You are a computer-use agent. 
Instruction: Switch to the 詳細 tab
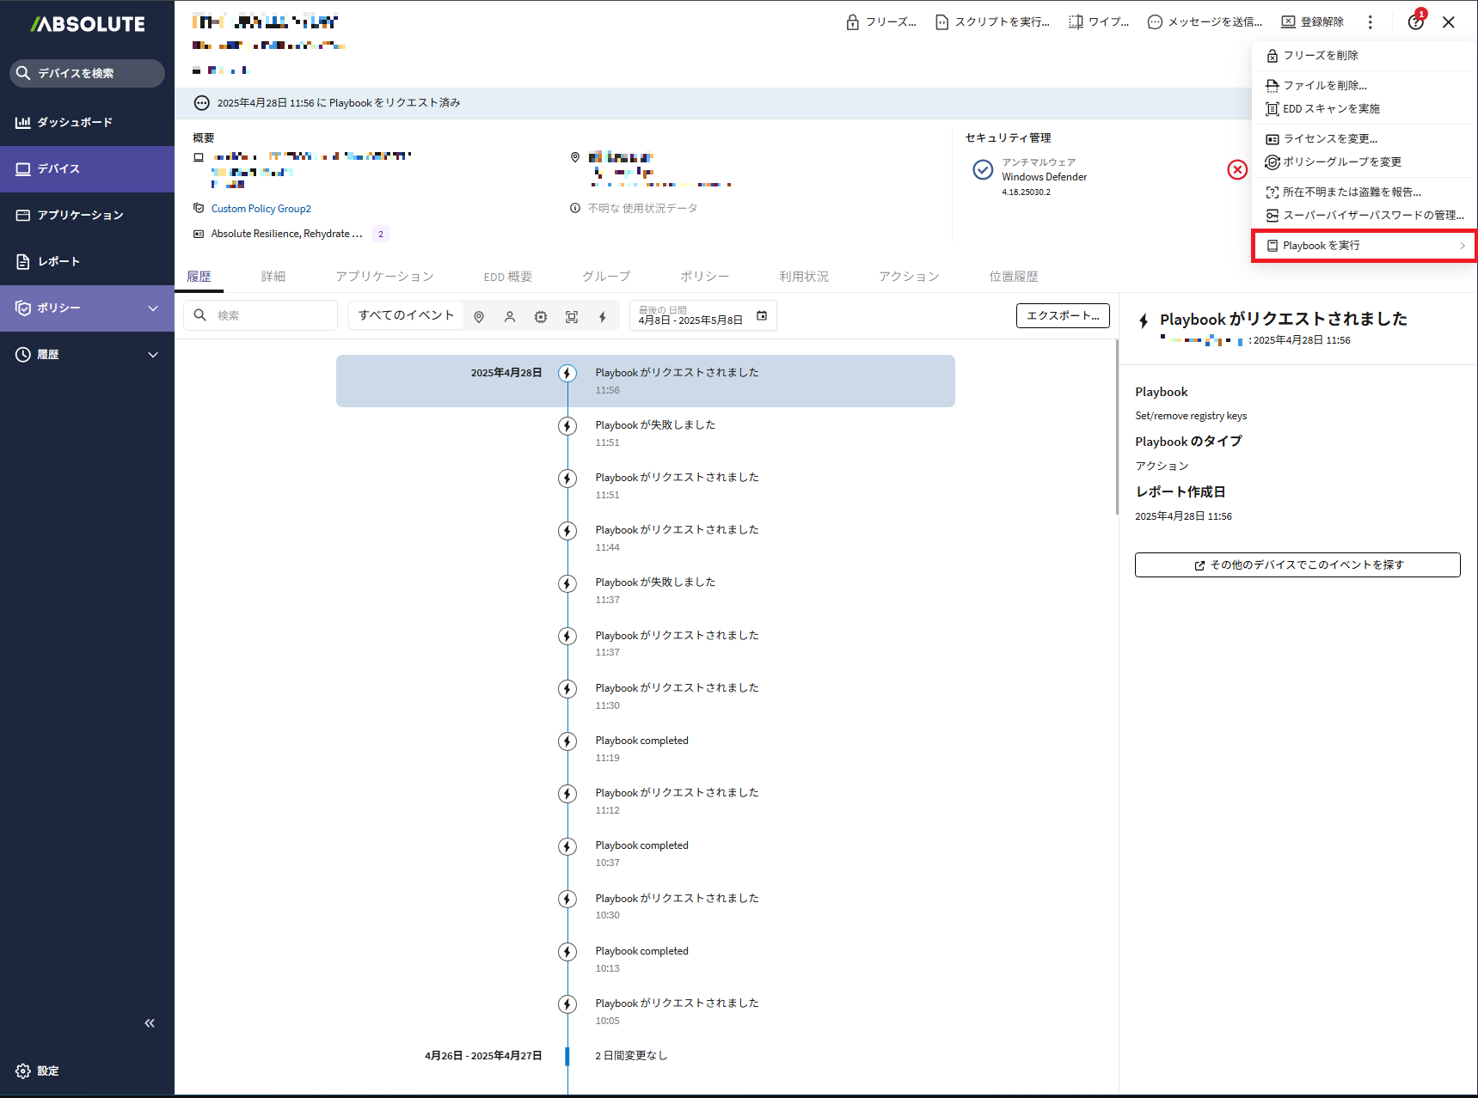click(x=273, y=277)
